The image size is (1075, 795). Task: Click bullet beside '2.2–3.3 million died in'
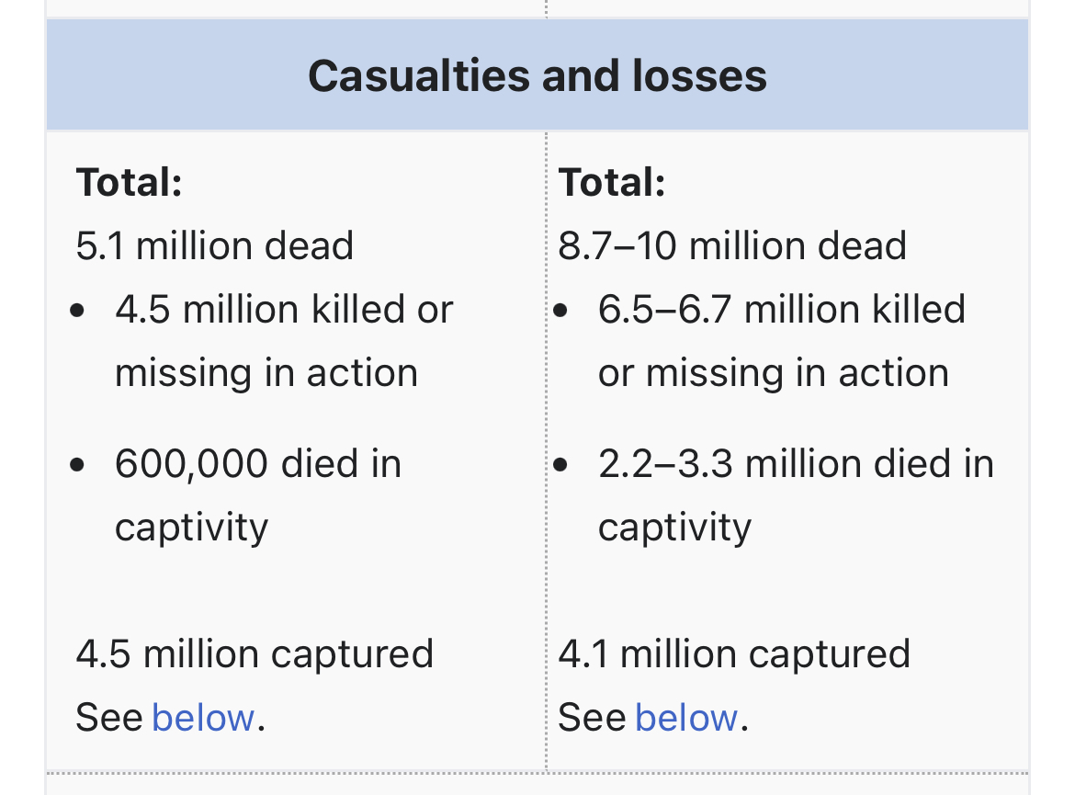561,464
